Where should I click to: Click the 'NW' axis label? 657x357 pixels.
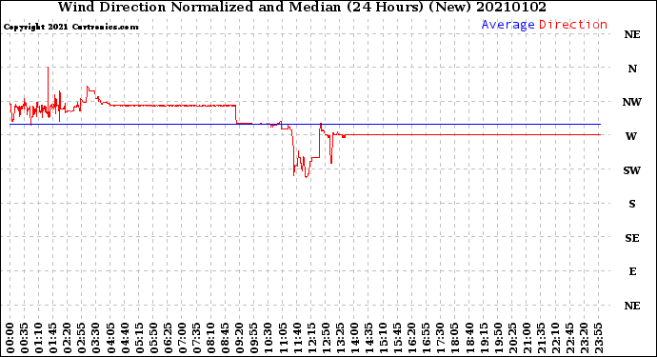[x=632, y=102]
